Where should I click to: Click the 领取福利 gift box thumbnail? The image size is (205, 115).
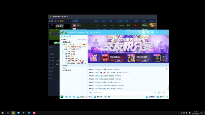93,58
